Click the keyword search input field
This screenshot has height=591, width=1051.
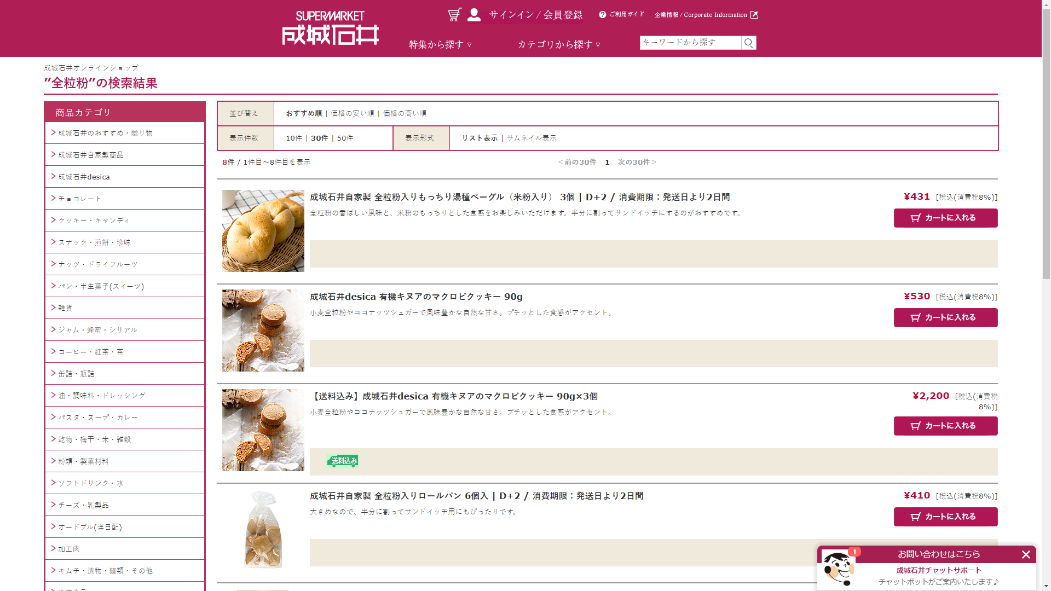(x=690, y=43)
